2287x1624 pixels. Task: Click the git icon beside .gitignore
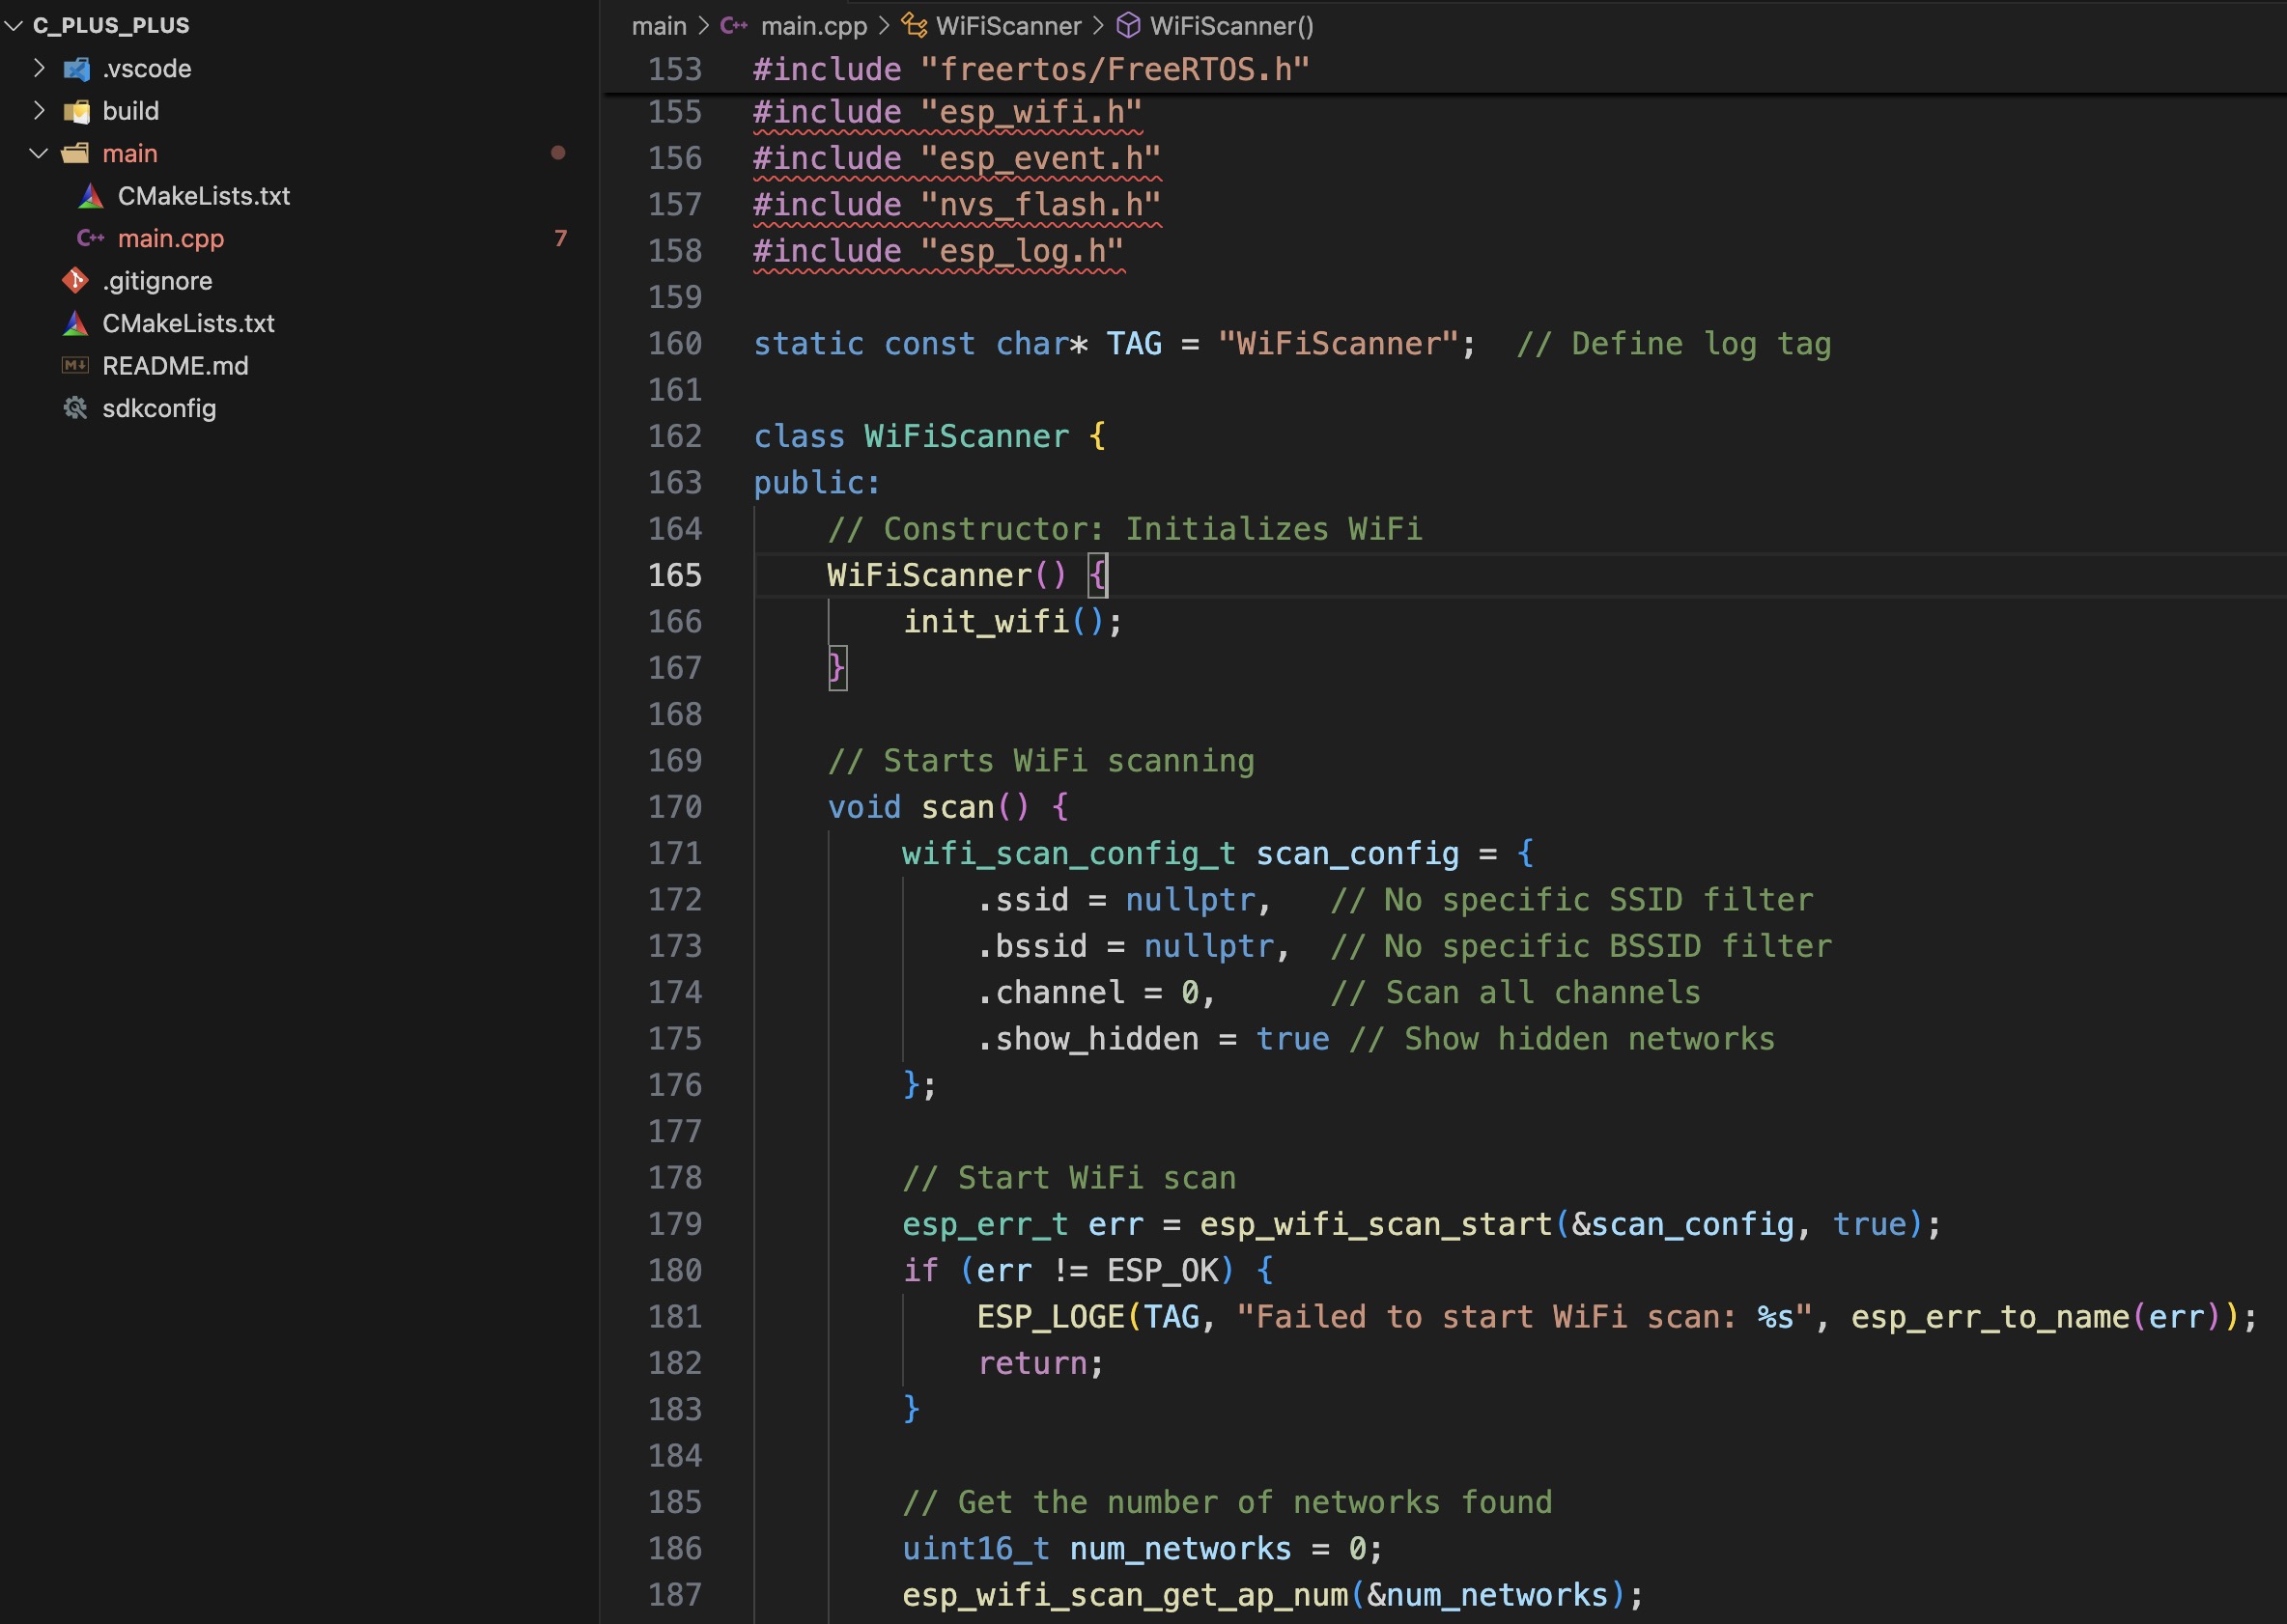[x=76, y=281]
